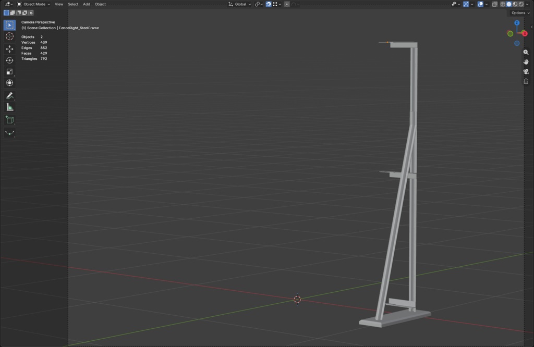This screenshot has height=347, width=534.
Task: Open the Options dropdown
Action: point(520,13)
